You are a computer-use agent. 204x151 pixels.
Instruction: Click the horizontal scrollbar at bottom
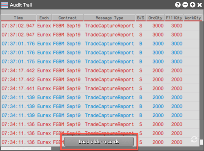(x=26, y=148)
